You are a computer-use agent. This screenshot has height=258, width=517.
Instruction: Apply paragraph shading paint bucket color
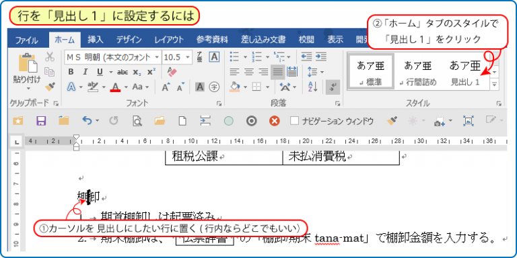pos(234,87)
